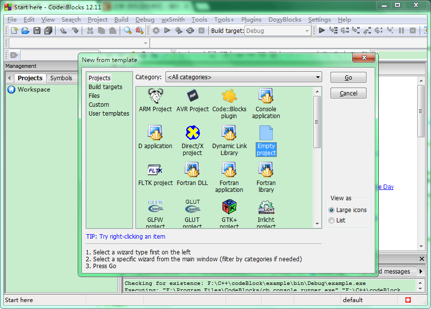Select the Fortran DLL template
This screenshot has width=431, height=309.
pos(193,174)
